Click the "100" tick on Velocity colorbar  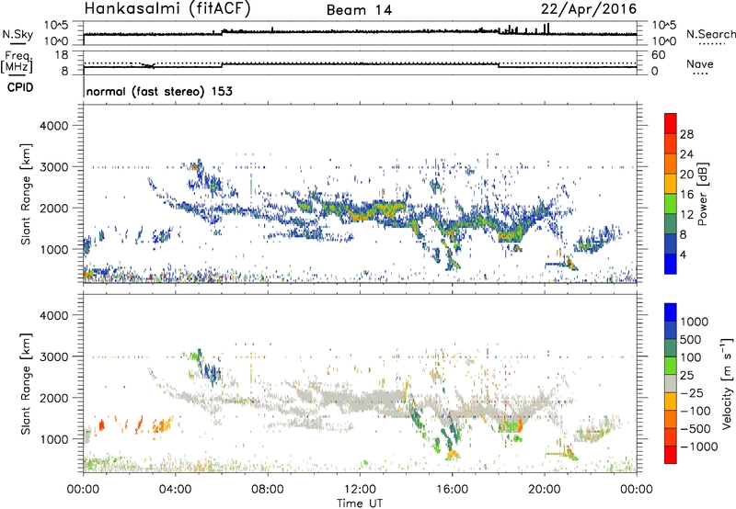691,357
